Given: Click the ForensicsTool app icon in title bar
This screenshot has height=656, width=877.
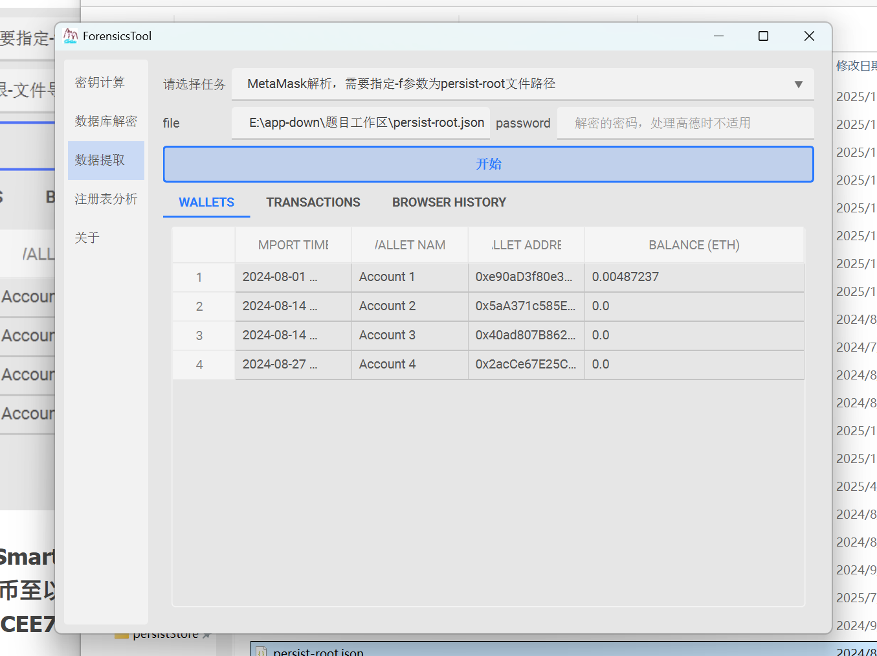Looking at the screenshot, I should pyautogui.click(x=70, y=36).
